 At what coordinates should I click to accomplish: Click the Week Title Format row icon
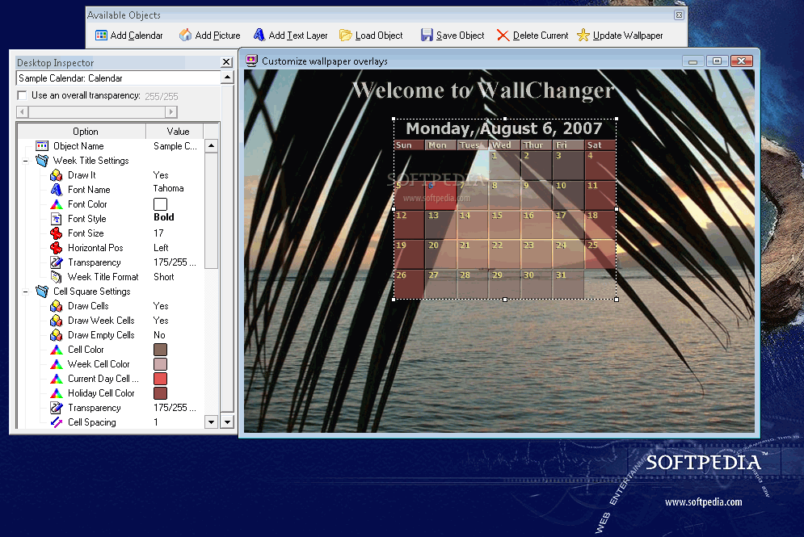coord(57,277)
